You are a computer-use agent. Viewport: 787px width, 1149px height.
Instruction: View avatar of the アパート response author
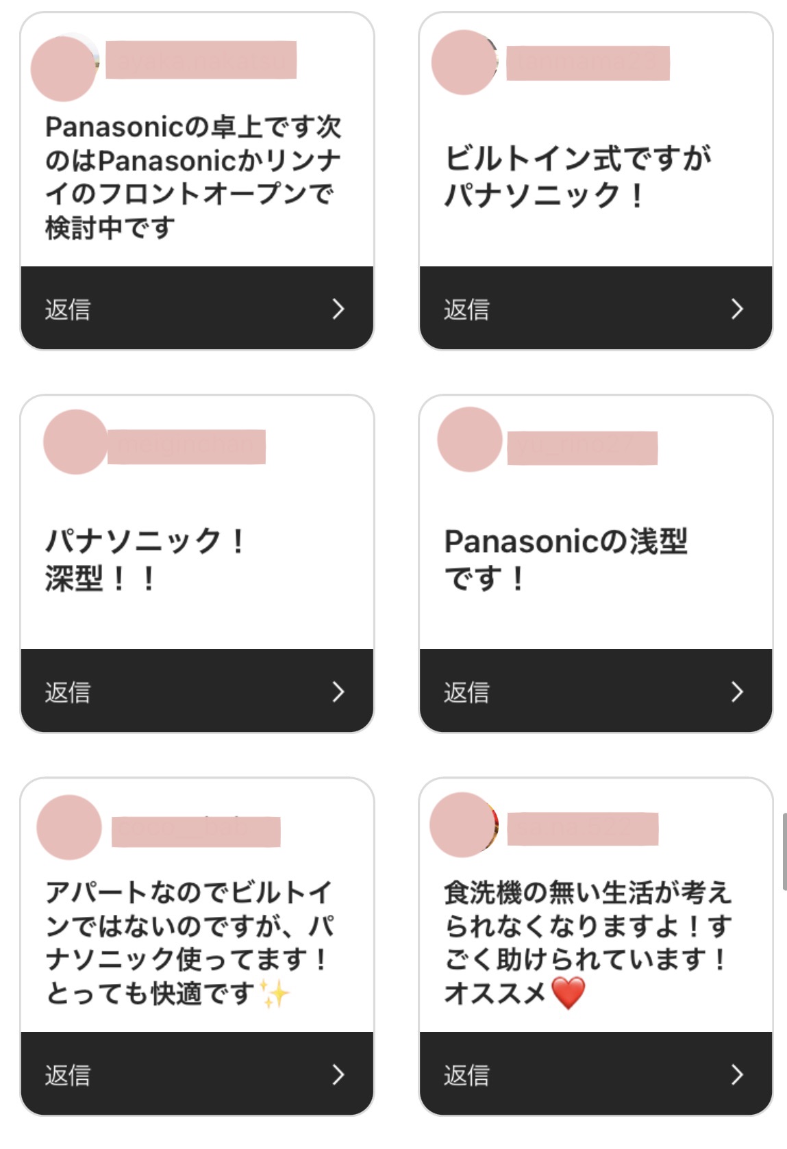click(69, 827)
